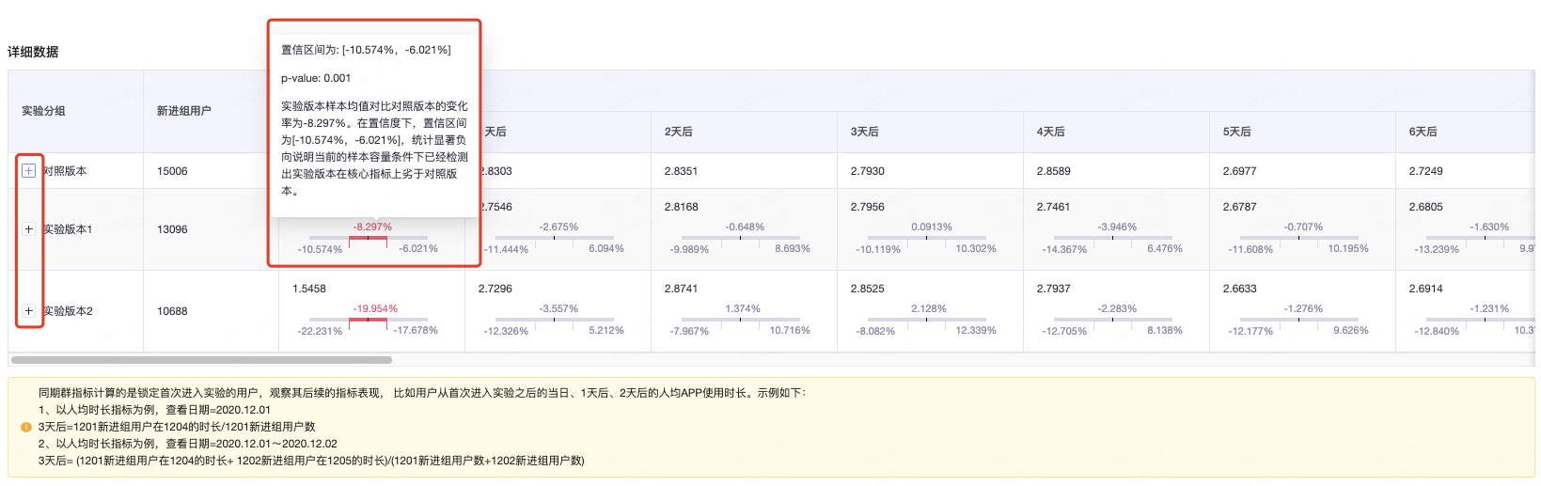The height and width of the screenshot is (486, 1541).
Task: Click 实验版本1 confidence bar showing -0.648%
Action: point(741,238)
